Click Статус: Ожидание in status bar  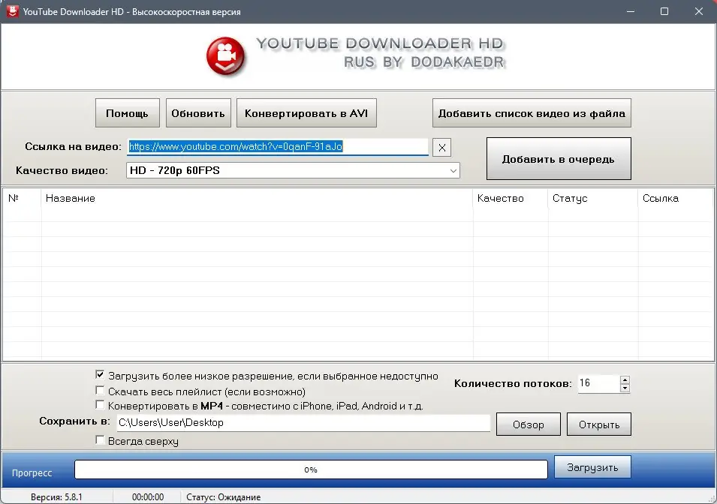point(223,496)
